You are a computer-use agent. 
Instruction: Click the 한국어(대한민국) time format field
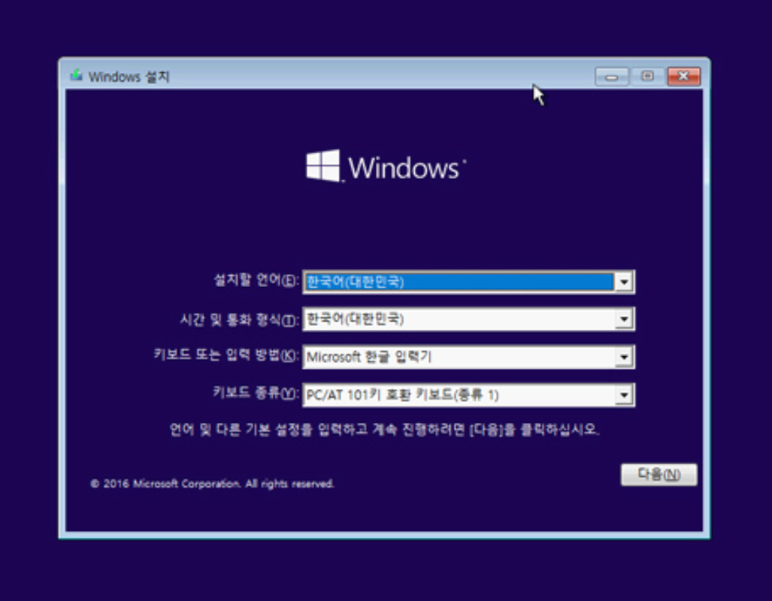pyautogui.click(x=451, y=319)
